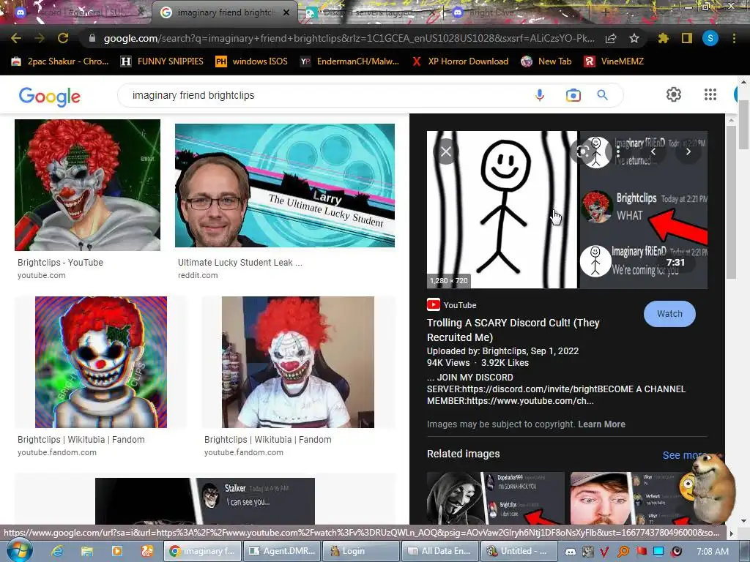Screen dimensions: 750x562
Task: Close the image preview panel
Action: [446, 152]
